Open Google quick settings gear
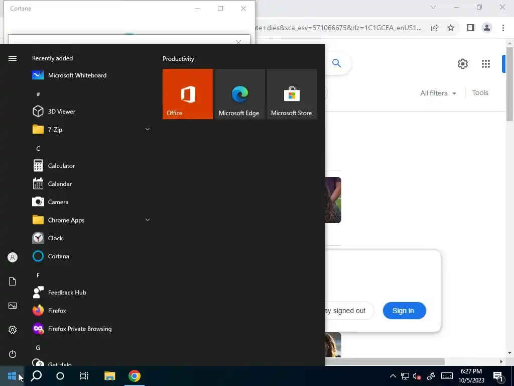 click(462, 64)
